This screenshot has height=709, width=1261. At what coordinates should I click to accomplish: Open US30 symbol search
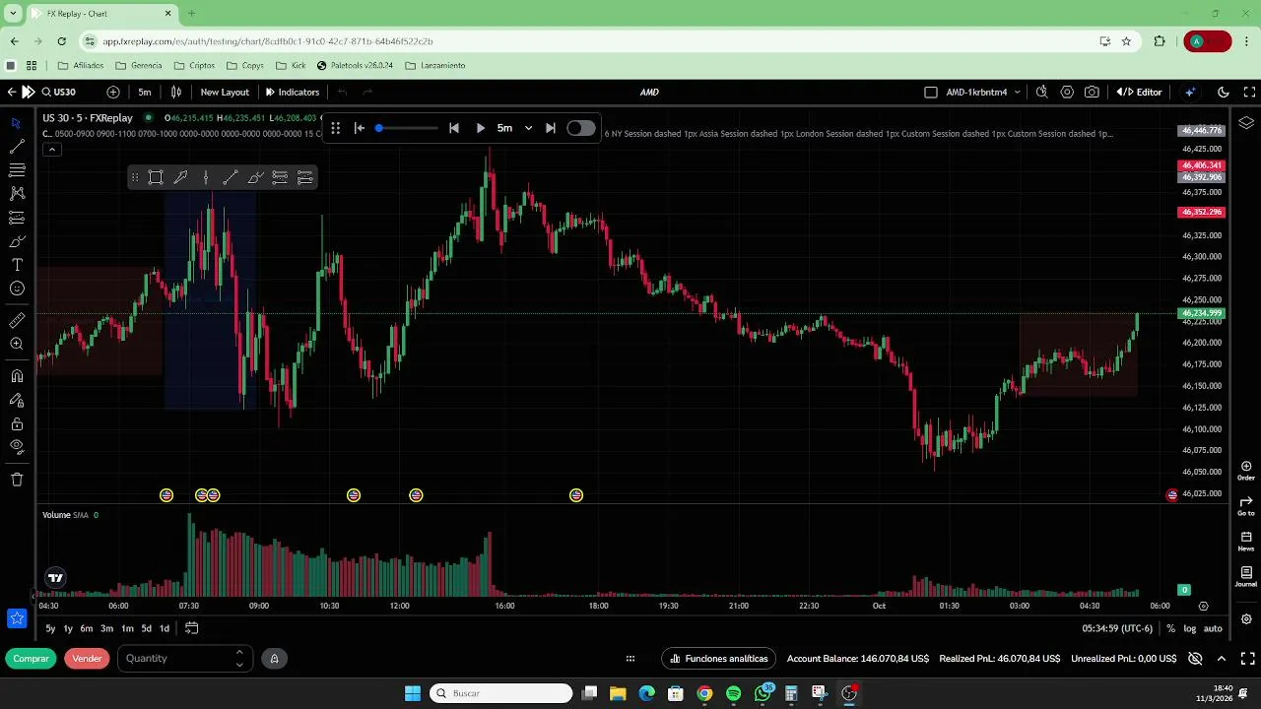click(x=58, y=92)
